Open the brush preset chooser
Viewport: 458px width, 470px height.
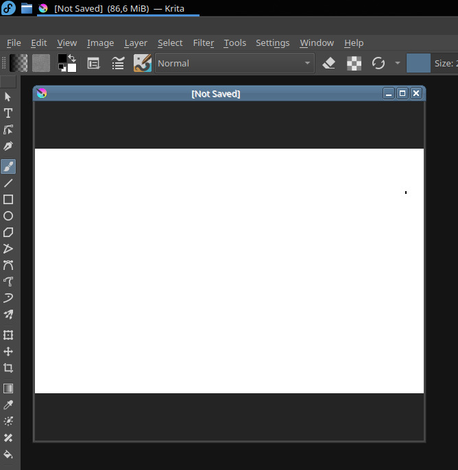point(143,63)
